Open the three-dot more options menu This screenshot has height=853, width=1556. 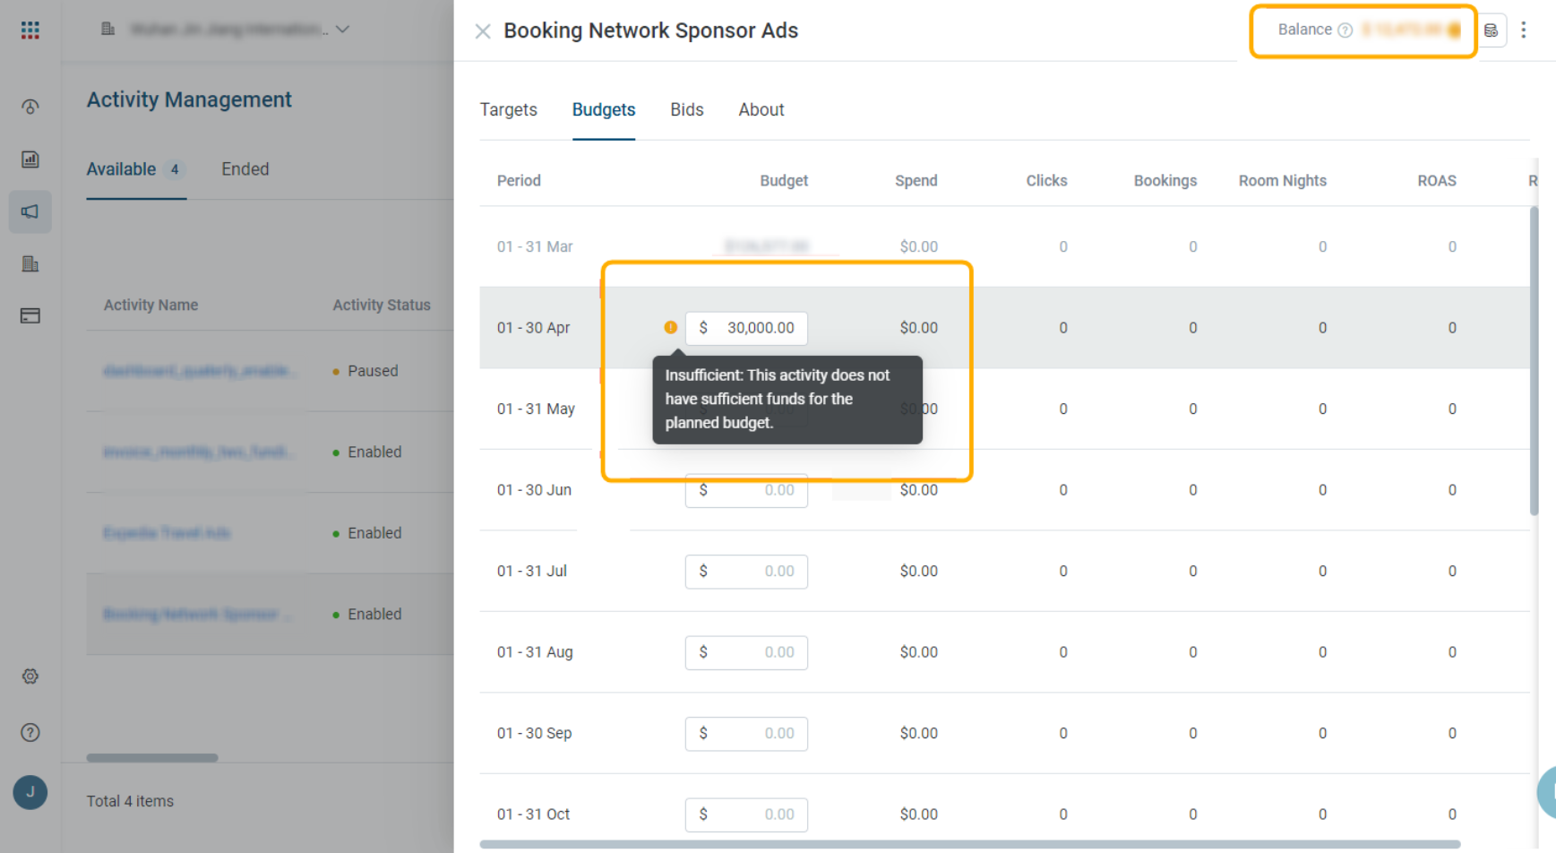(x=1524, y=30)
